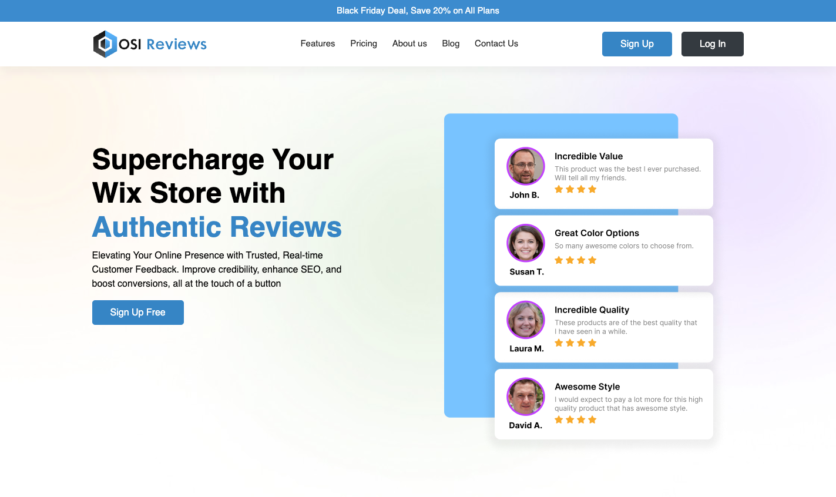Screen dimensions: 836x497
Task: Click the star rating under Incredible Value review
Action: click(x=576, y=189)
